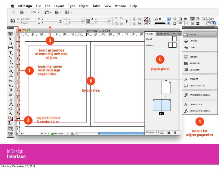Select the Eyedropper tool
This screenshot has width=219, height=169.
coord(10,104)
